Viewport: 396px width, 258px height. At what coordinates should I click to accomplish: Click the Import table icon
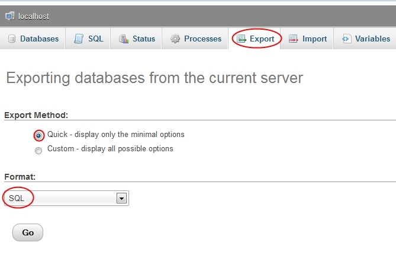click(293, 39)
